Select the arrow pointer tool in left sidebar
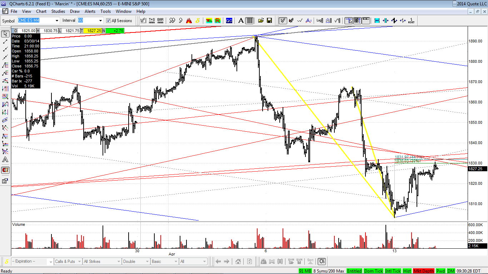The image size is (488, 274). pyautogui.click(x=5, y=34)
